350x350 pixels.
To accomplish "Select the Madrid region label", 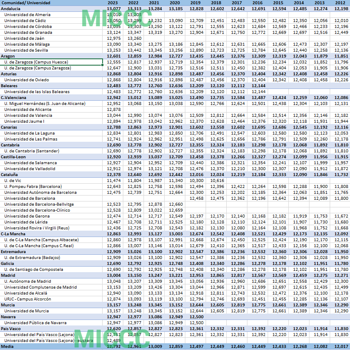I will pos(8,276).
